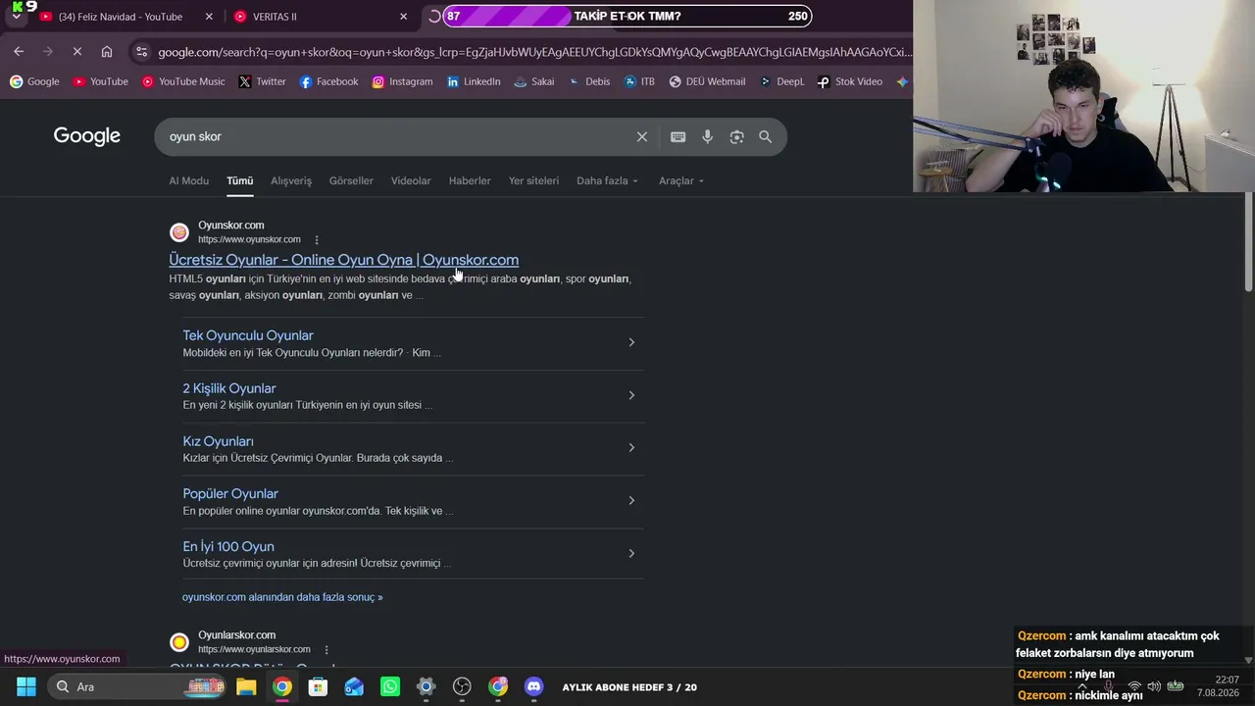The image size is (1255, 706).
Task: Open the Windows Start menu
Action: pyautogui.click(x=26, y=686)
